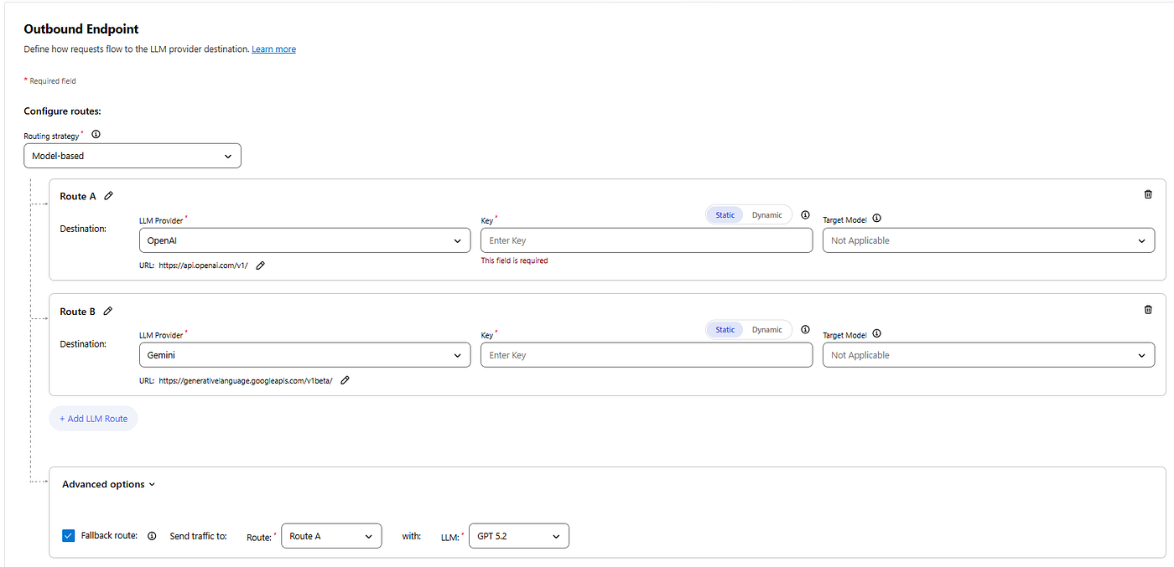Show info for Routing strategy
1174x567 pixels.
96,134
